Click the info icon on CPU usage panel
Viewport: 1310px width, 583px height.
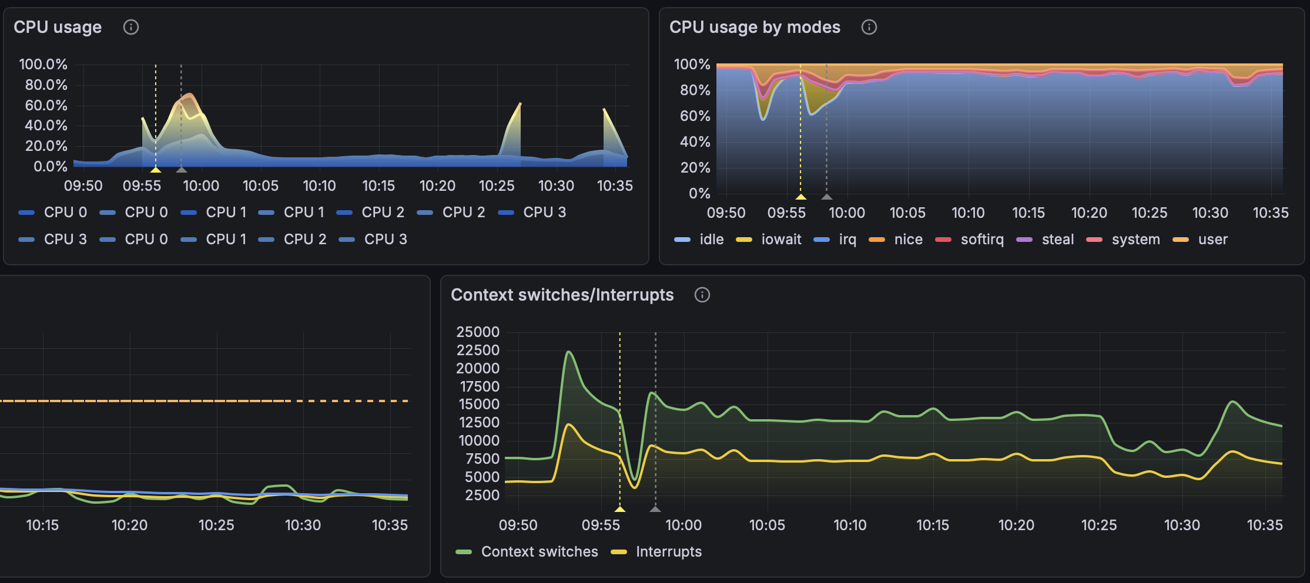pos(132,27)
